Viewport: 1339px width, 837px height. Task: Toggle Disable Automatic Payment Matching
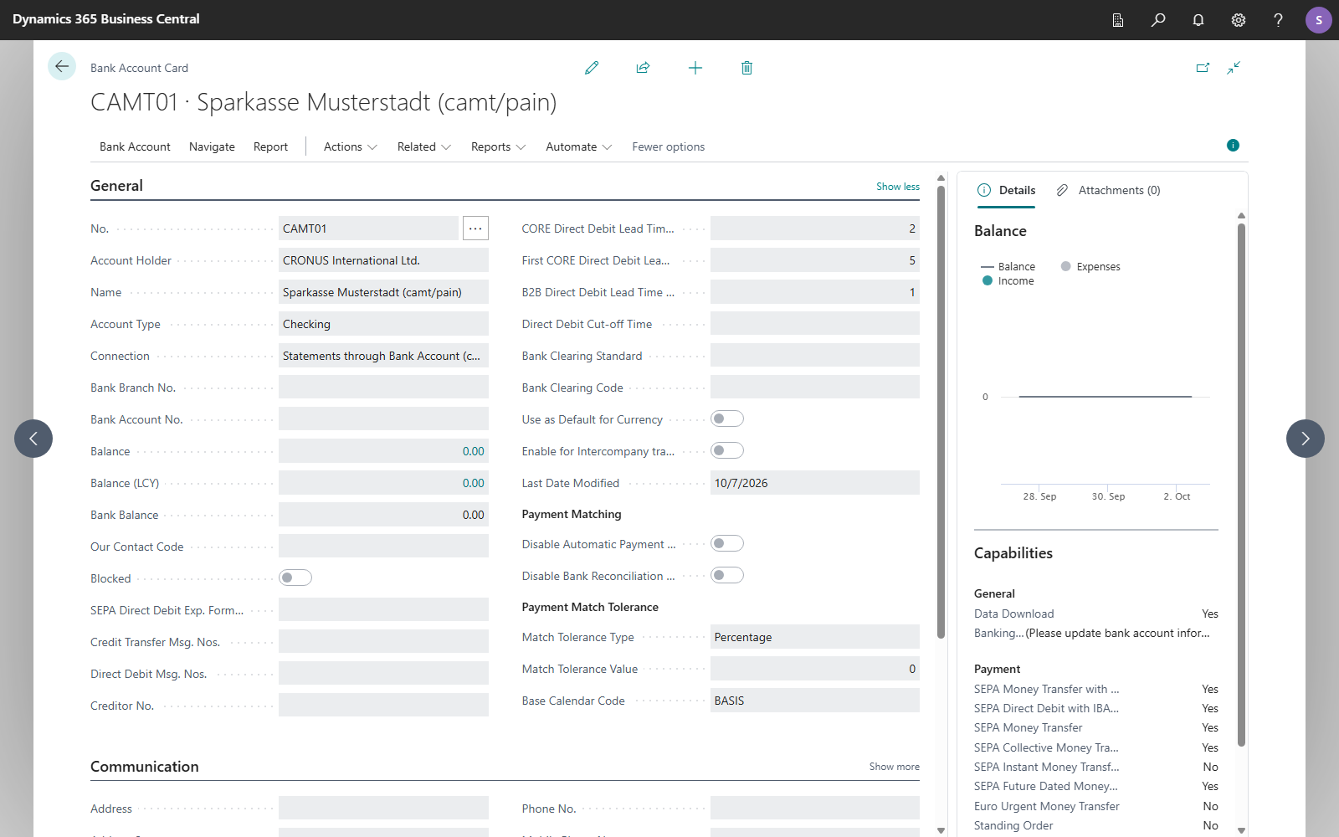pos(727,543)
